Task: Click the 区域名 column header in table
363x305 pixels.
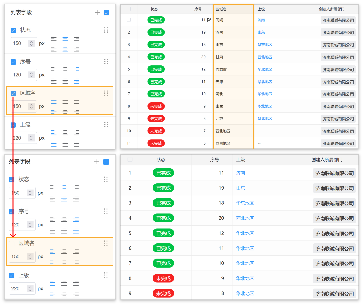Action: (x=221, y=9)
